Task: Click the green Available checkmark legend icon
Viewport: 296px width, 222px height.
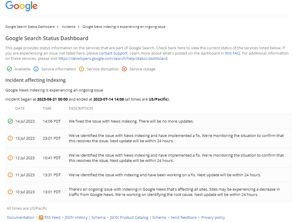Action: tap(9, 69)
